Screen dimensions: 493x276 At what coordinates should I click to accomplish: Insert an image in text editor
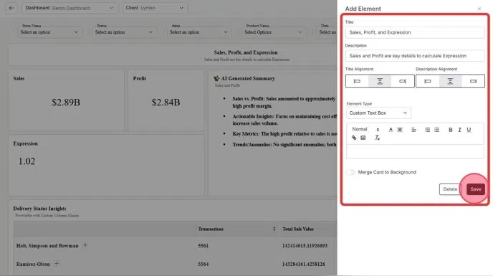point(363,138)
